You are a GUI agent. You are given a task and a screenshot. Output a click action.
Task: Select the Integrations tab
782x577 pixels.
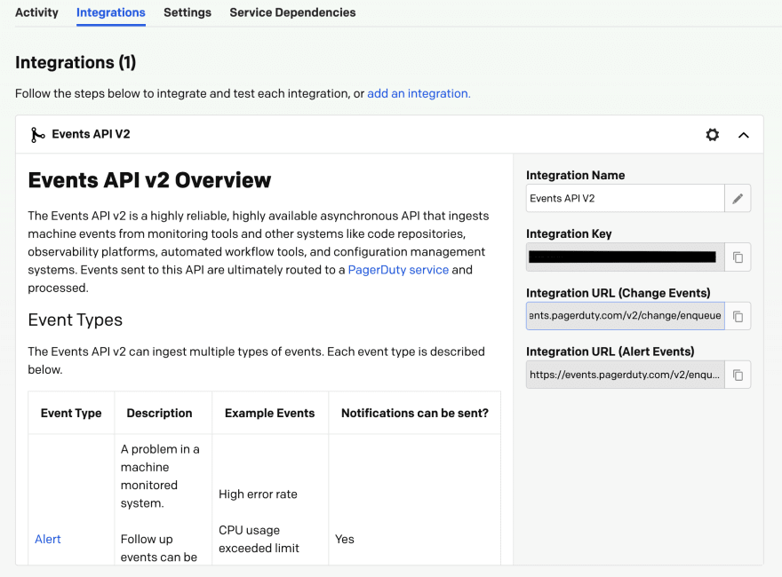tap(110, 12)
